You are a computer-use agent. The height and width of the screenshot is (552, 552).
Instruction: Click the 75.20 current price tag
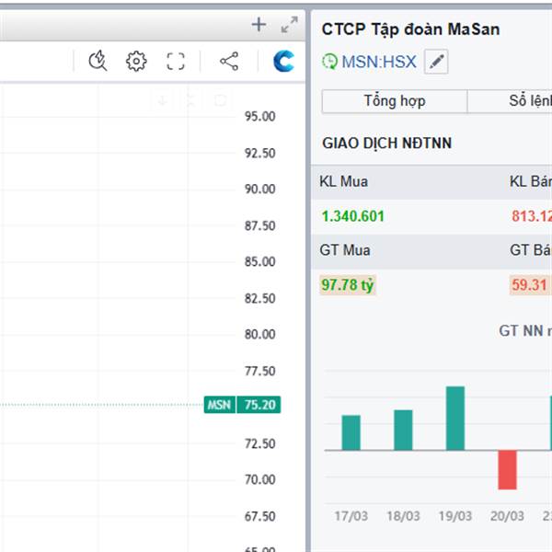(257, 405)
